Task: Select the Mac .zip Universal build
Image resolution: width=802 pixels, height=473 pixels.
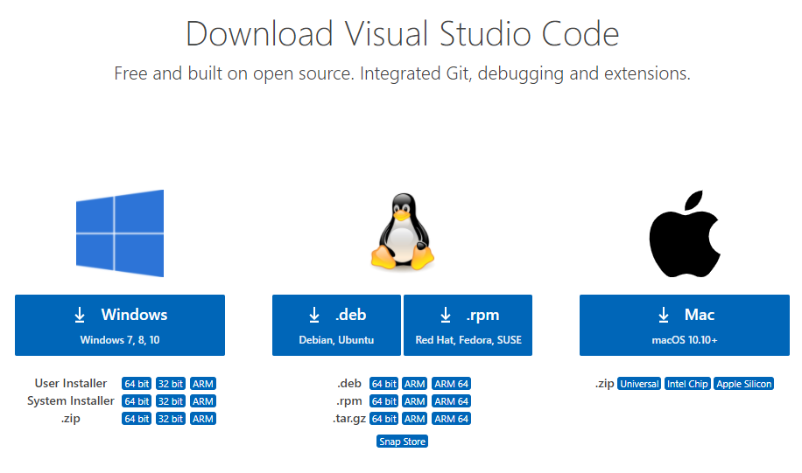Action: click(639, 384)
